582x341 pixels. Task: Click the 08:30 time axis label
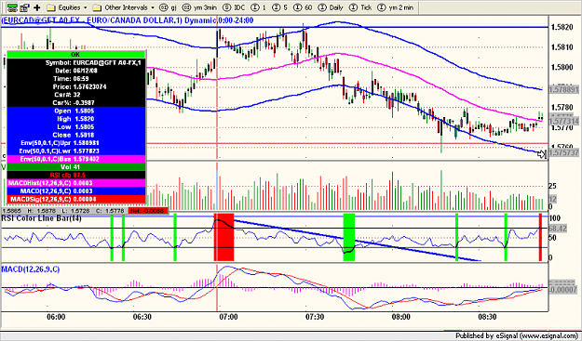pos(487,317)
